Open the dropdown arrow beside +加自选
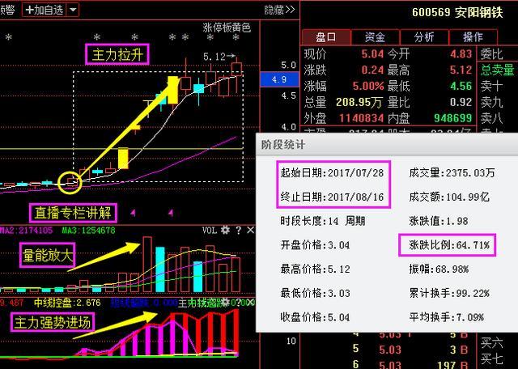The height and width of the screenshot is (369, 518). point(73,10)
